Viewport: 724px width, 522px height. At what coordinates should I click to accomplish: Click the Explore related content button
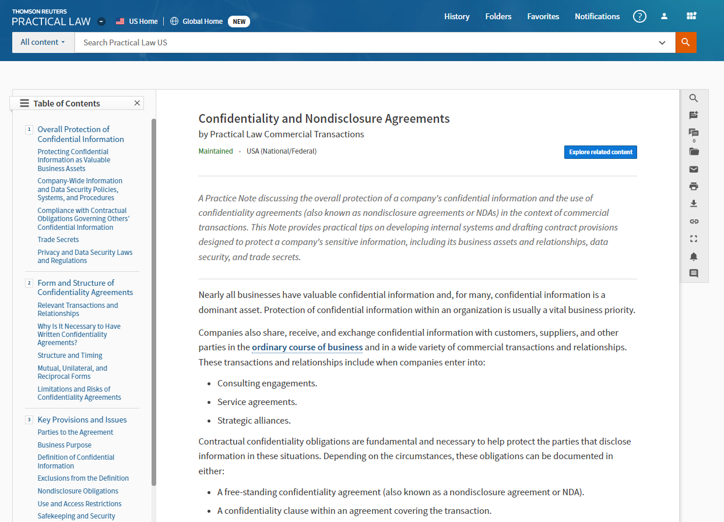coord(600,152)
